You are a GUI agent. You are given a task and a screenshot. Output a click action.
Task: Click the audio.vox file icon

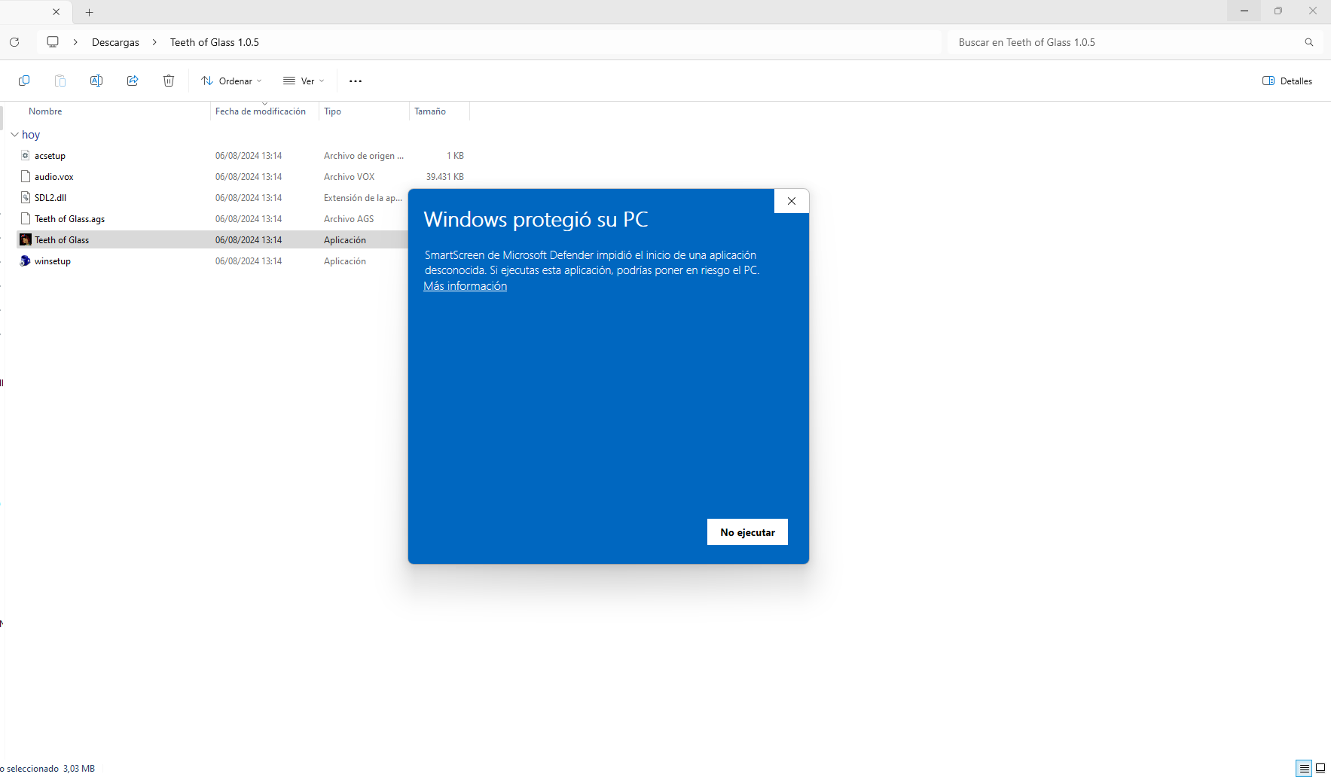coord(26,176)
